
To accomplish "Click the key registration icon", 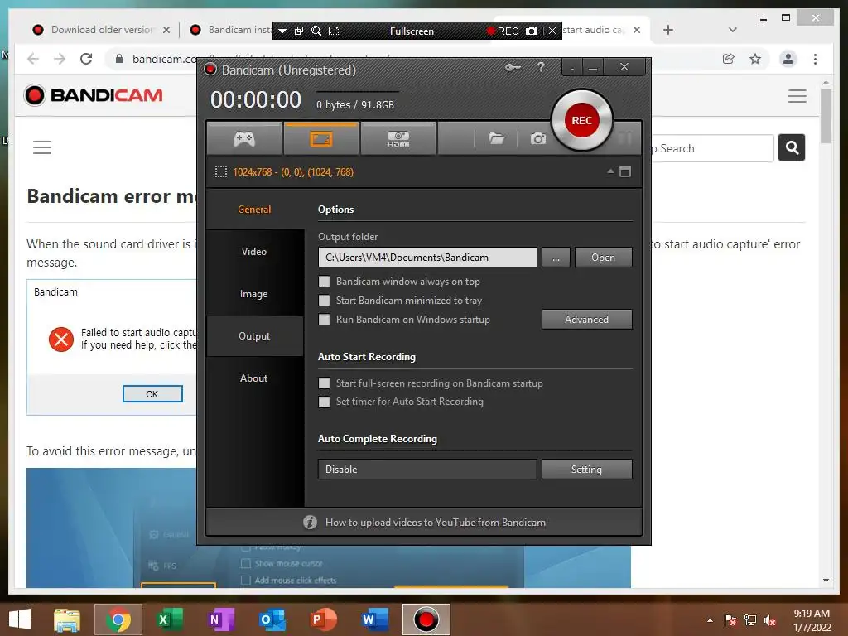I will (x=513, y=68).
